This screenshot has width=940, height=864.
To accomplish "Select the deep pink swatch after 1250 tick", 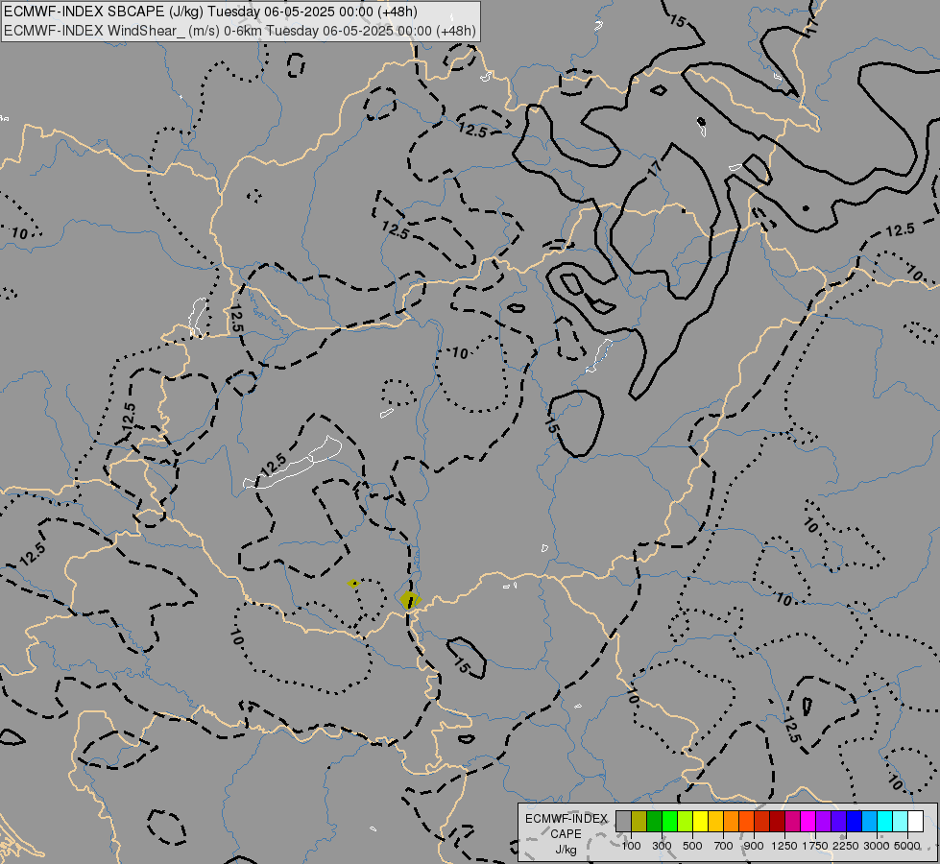I will click(x=792, y=822).
